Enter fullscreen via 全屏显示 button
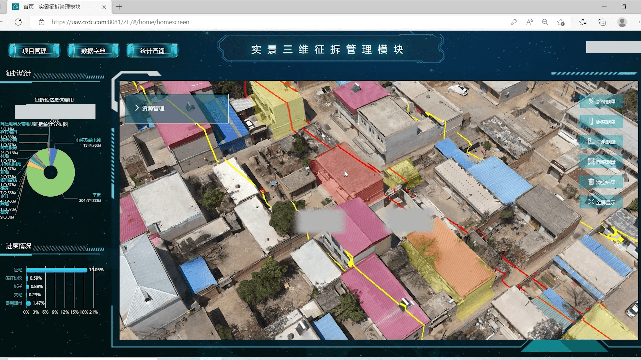This screenshot has width=641, height=360. pyautogui.click(x=601, y=202)
